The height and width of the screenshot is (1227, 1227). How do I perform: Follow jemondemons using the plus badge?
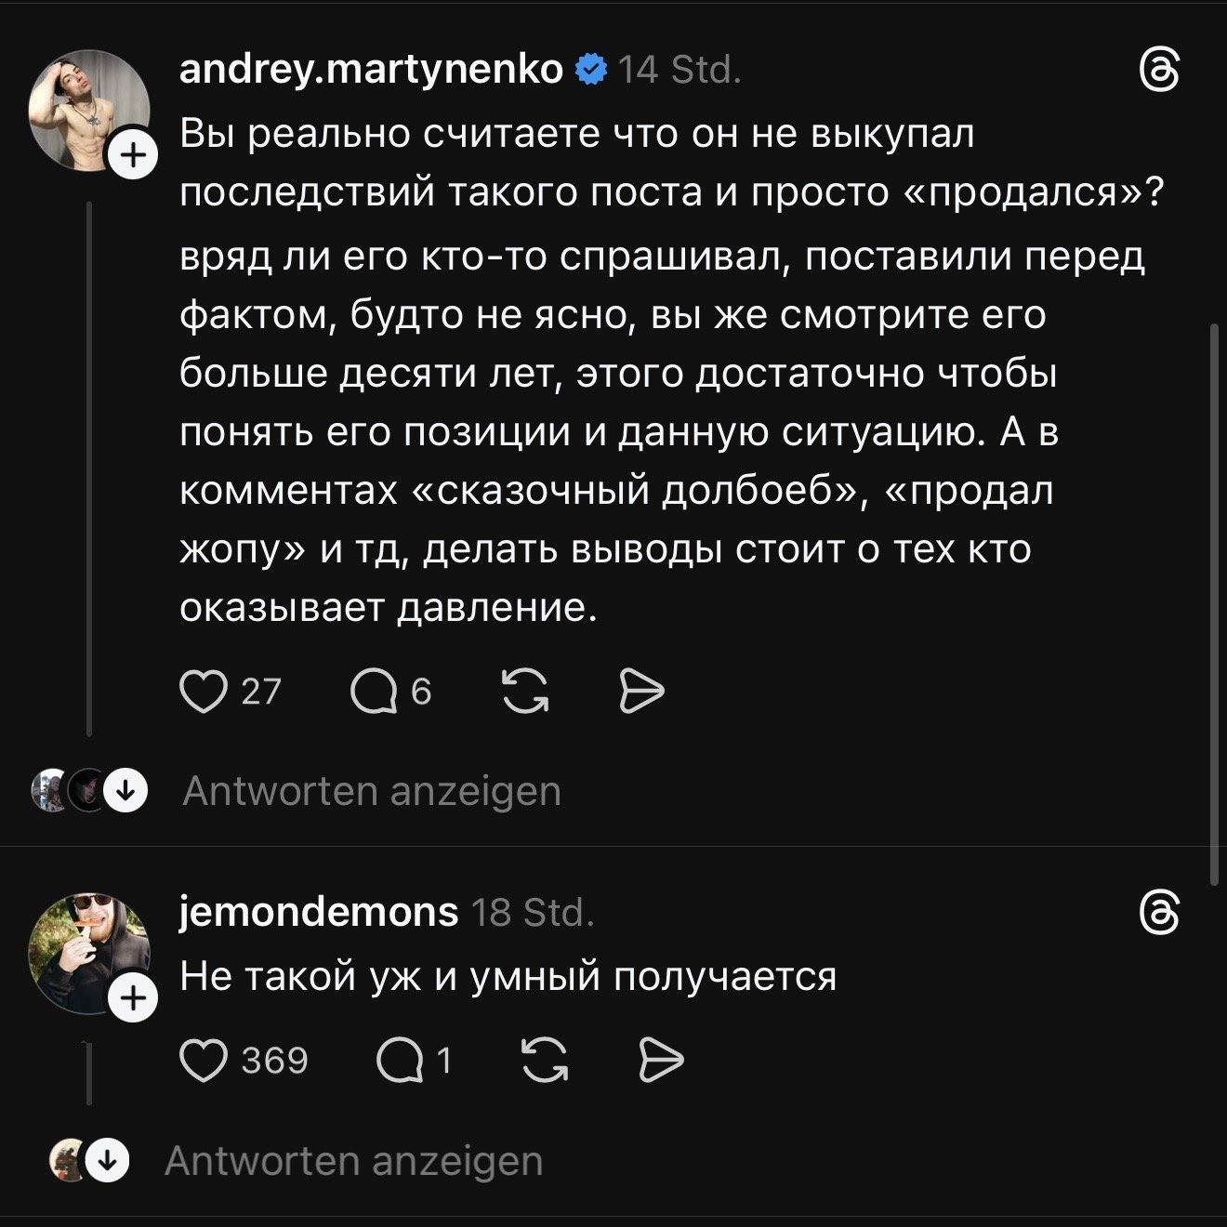(x=135, y=999)
